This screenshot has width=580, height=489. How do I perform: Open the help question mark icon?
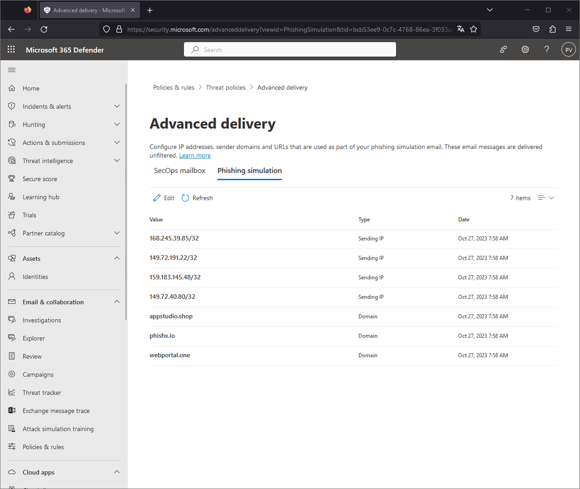pyautogui.click(x=547, y=49)
